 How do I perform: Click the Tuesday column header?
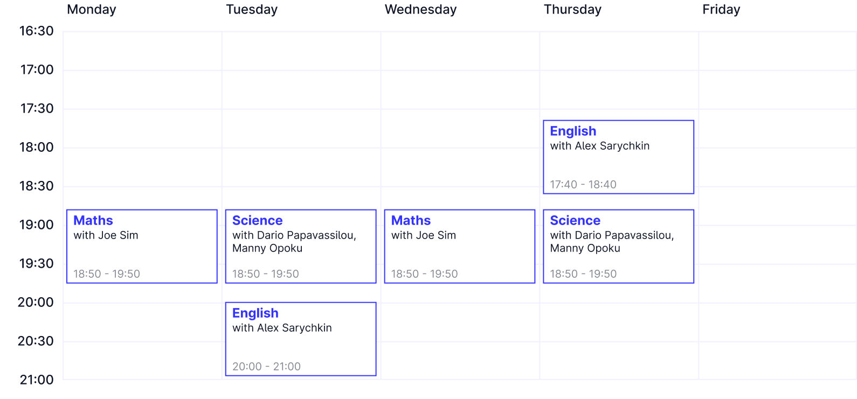click(251, 10)
